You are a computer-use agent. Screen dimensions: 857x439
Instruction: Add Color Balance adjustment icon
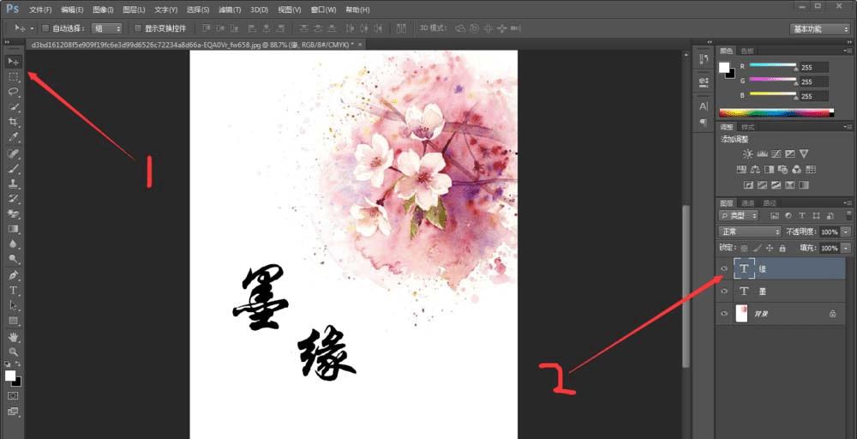755,170
